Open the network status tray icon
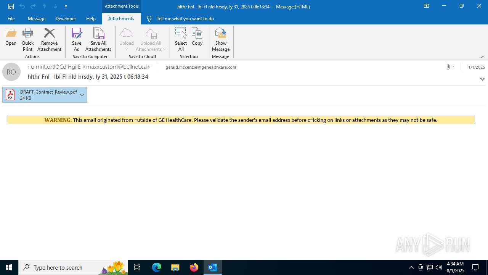 (x=430, y=267)
